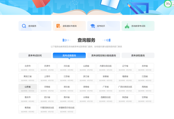Image resolution: width=174 pixels, height=119 pixels.
Task: Switch to the 高考录取查询 tab
Action: click(x=138, y=56)
